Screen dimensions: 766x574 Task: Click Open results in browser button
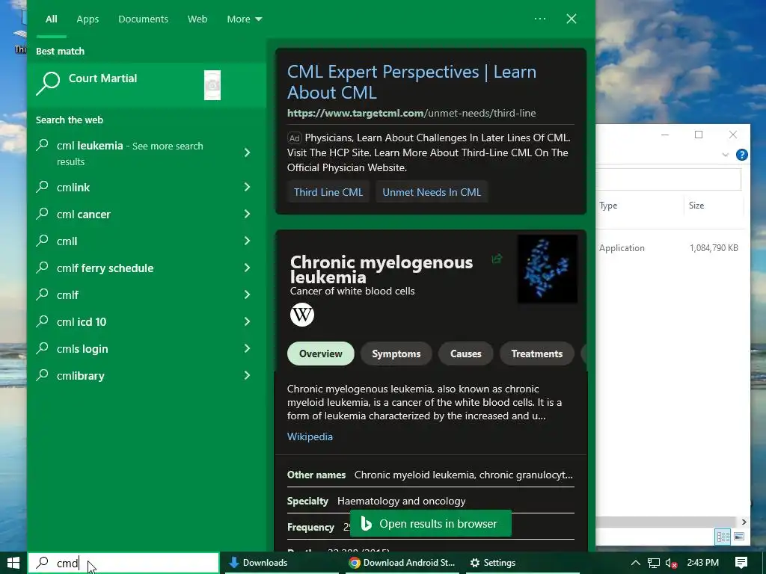(x=431, y=523)
